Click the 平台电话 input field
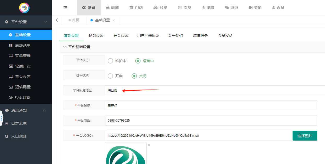This screenshot has height=164, width=325. 211,121
